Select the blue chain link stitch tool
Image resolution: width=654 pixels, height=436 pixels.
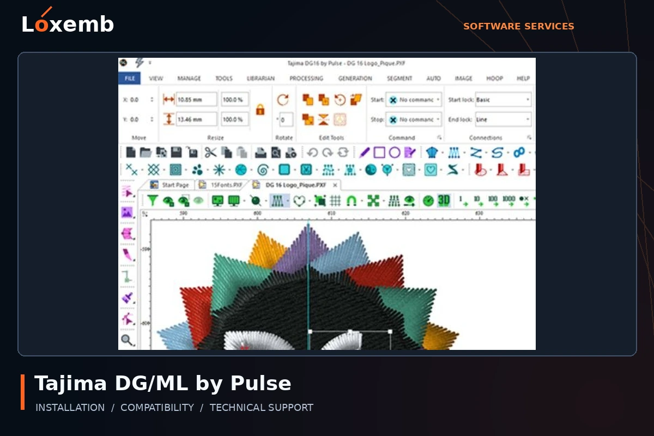(x=519, y=153)
